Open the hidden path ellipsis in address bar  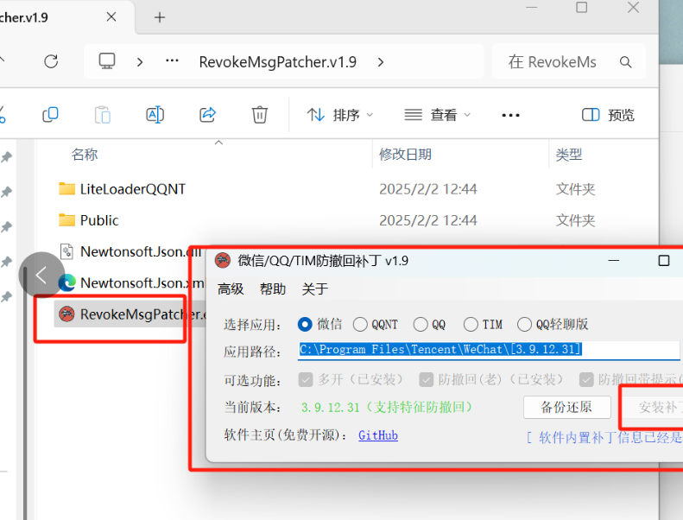coord(172,61)
